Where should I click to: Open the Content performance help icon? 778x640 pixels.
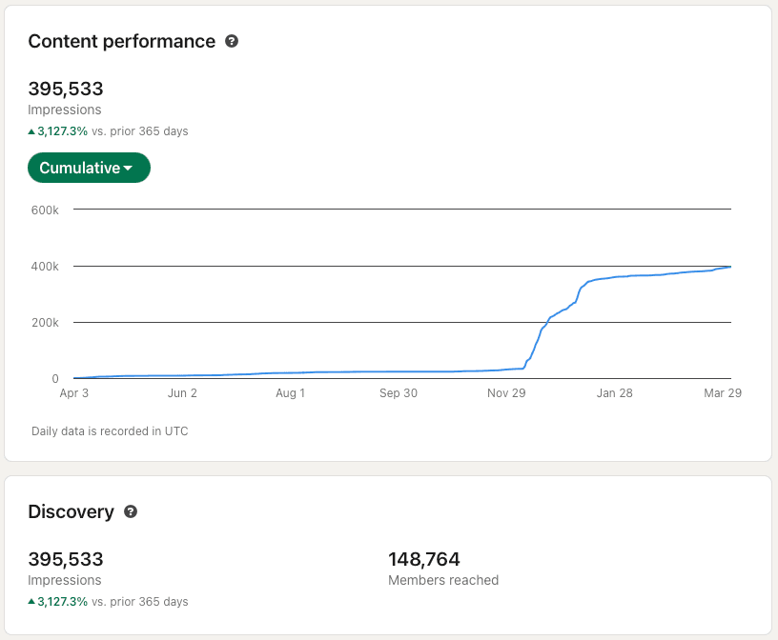[x=231, y=42]
